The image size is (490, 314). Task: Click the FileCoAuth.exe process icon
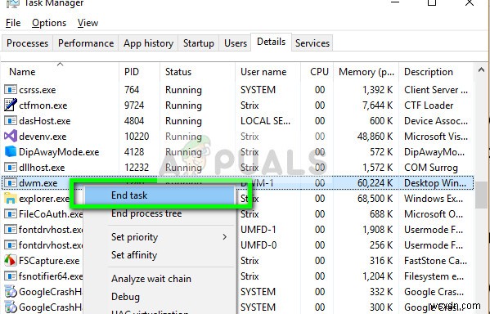[11, 214]
